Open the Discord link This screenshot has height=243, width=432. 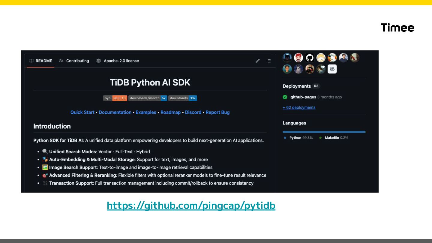click(x=193, y=112)
